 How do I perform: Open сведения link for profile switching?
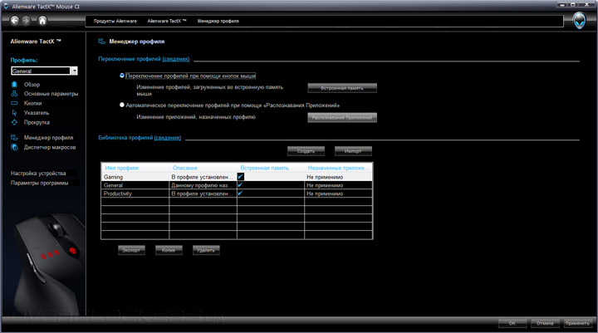tap(176, 59)
